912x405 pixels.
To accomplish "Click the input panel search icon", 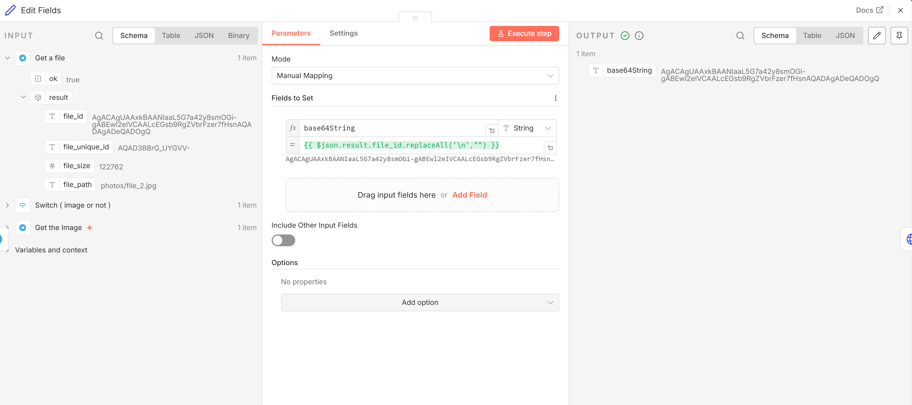I will click(99, 36).
